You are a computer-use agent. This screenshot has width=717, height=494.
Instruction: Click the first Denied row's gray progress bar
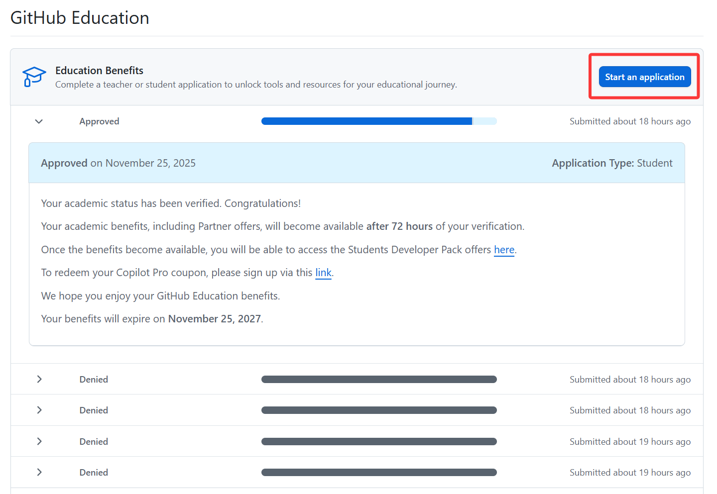coord(378,380)
